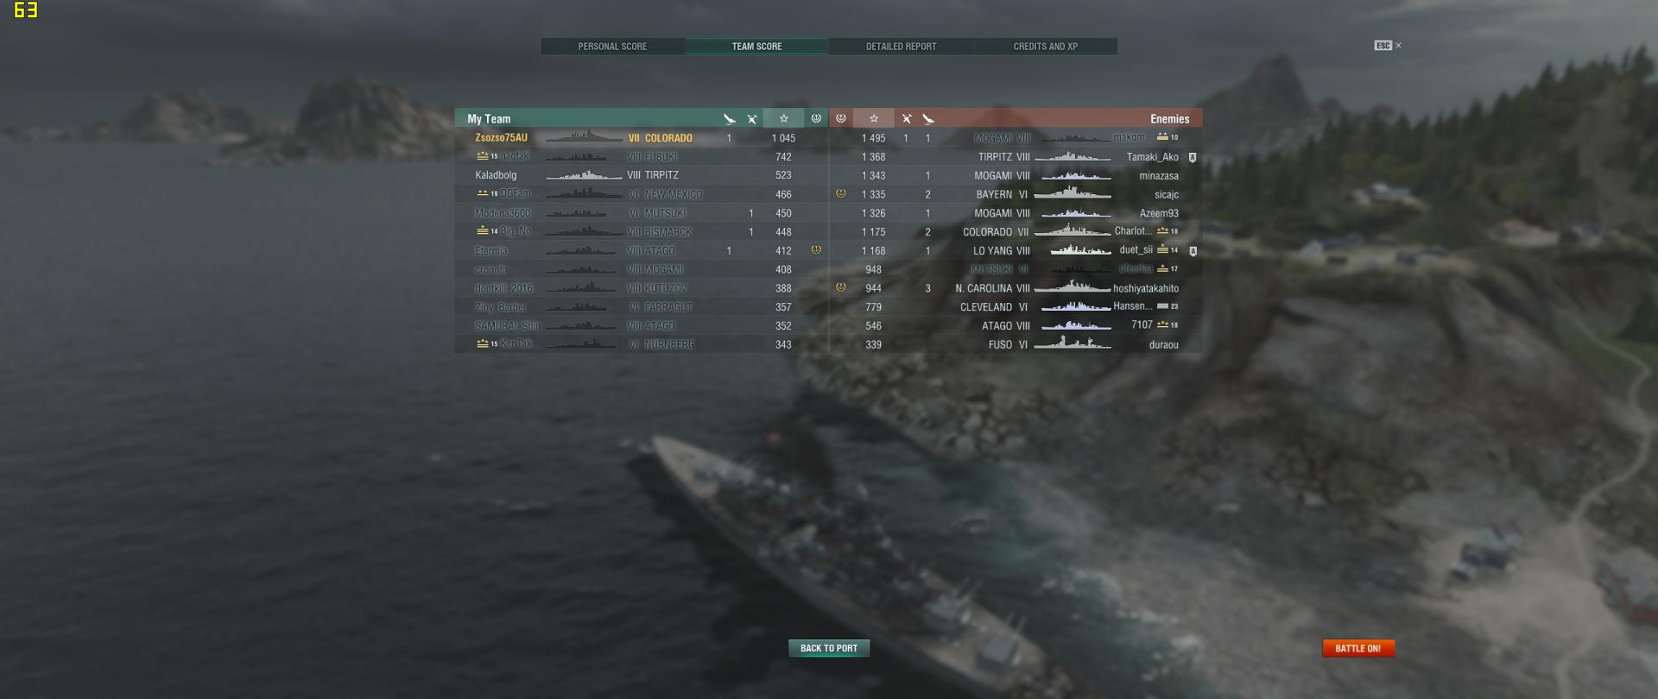Click Etermia's achievement medal icon
This screenshot has height=699, width=1658.
tap(816, 250)
